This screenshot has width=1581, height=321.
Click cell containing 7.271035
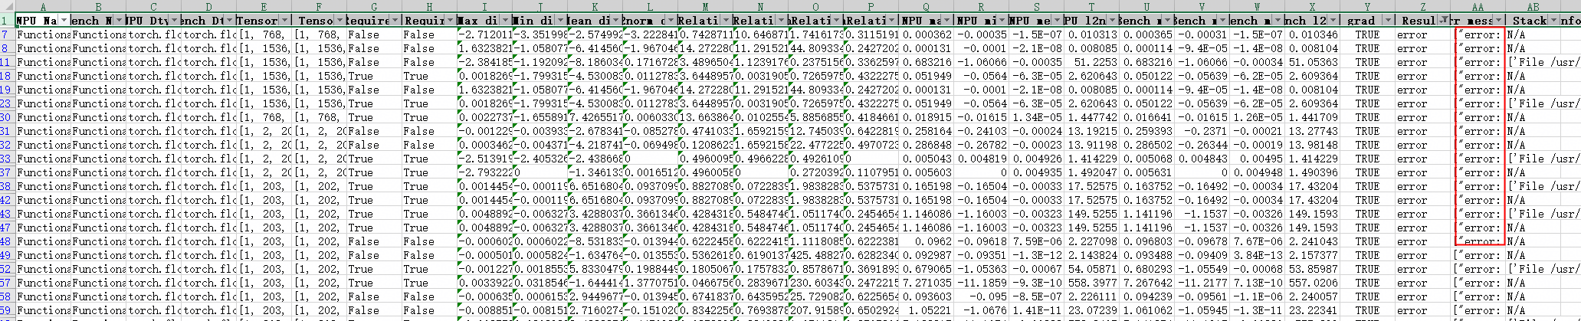[926, 283]
